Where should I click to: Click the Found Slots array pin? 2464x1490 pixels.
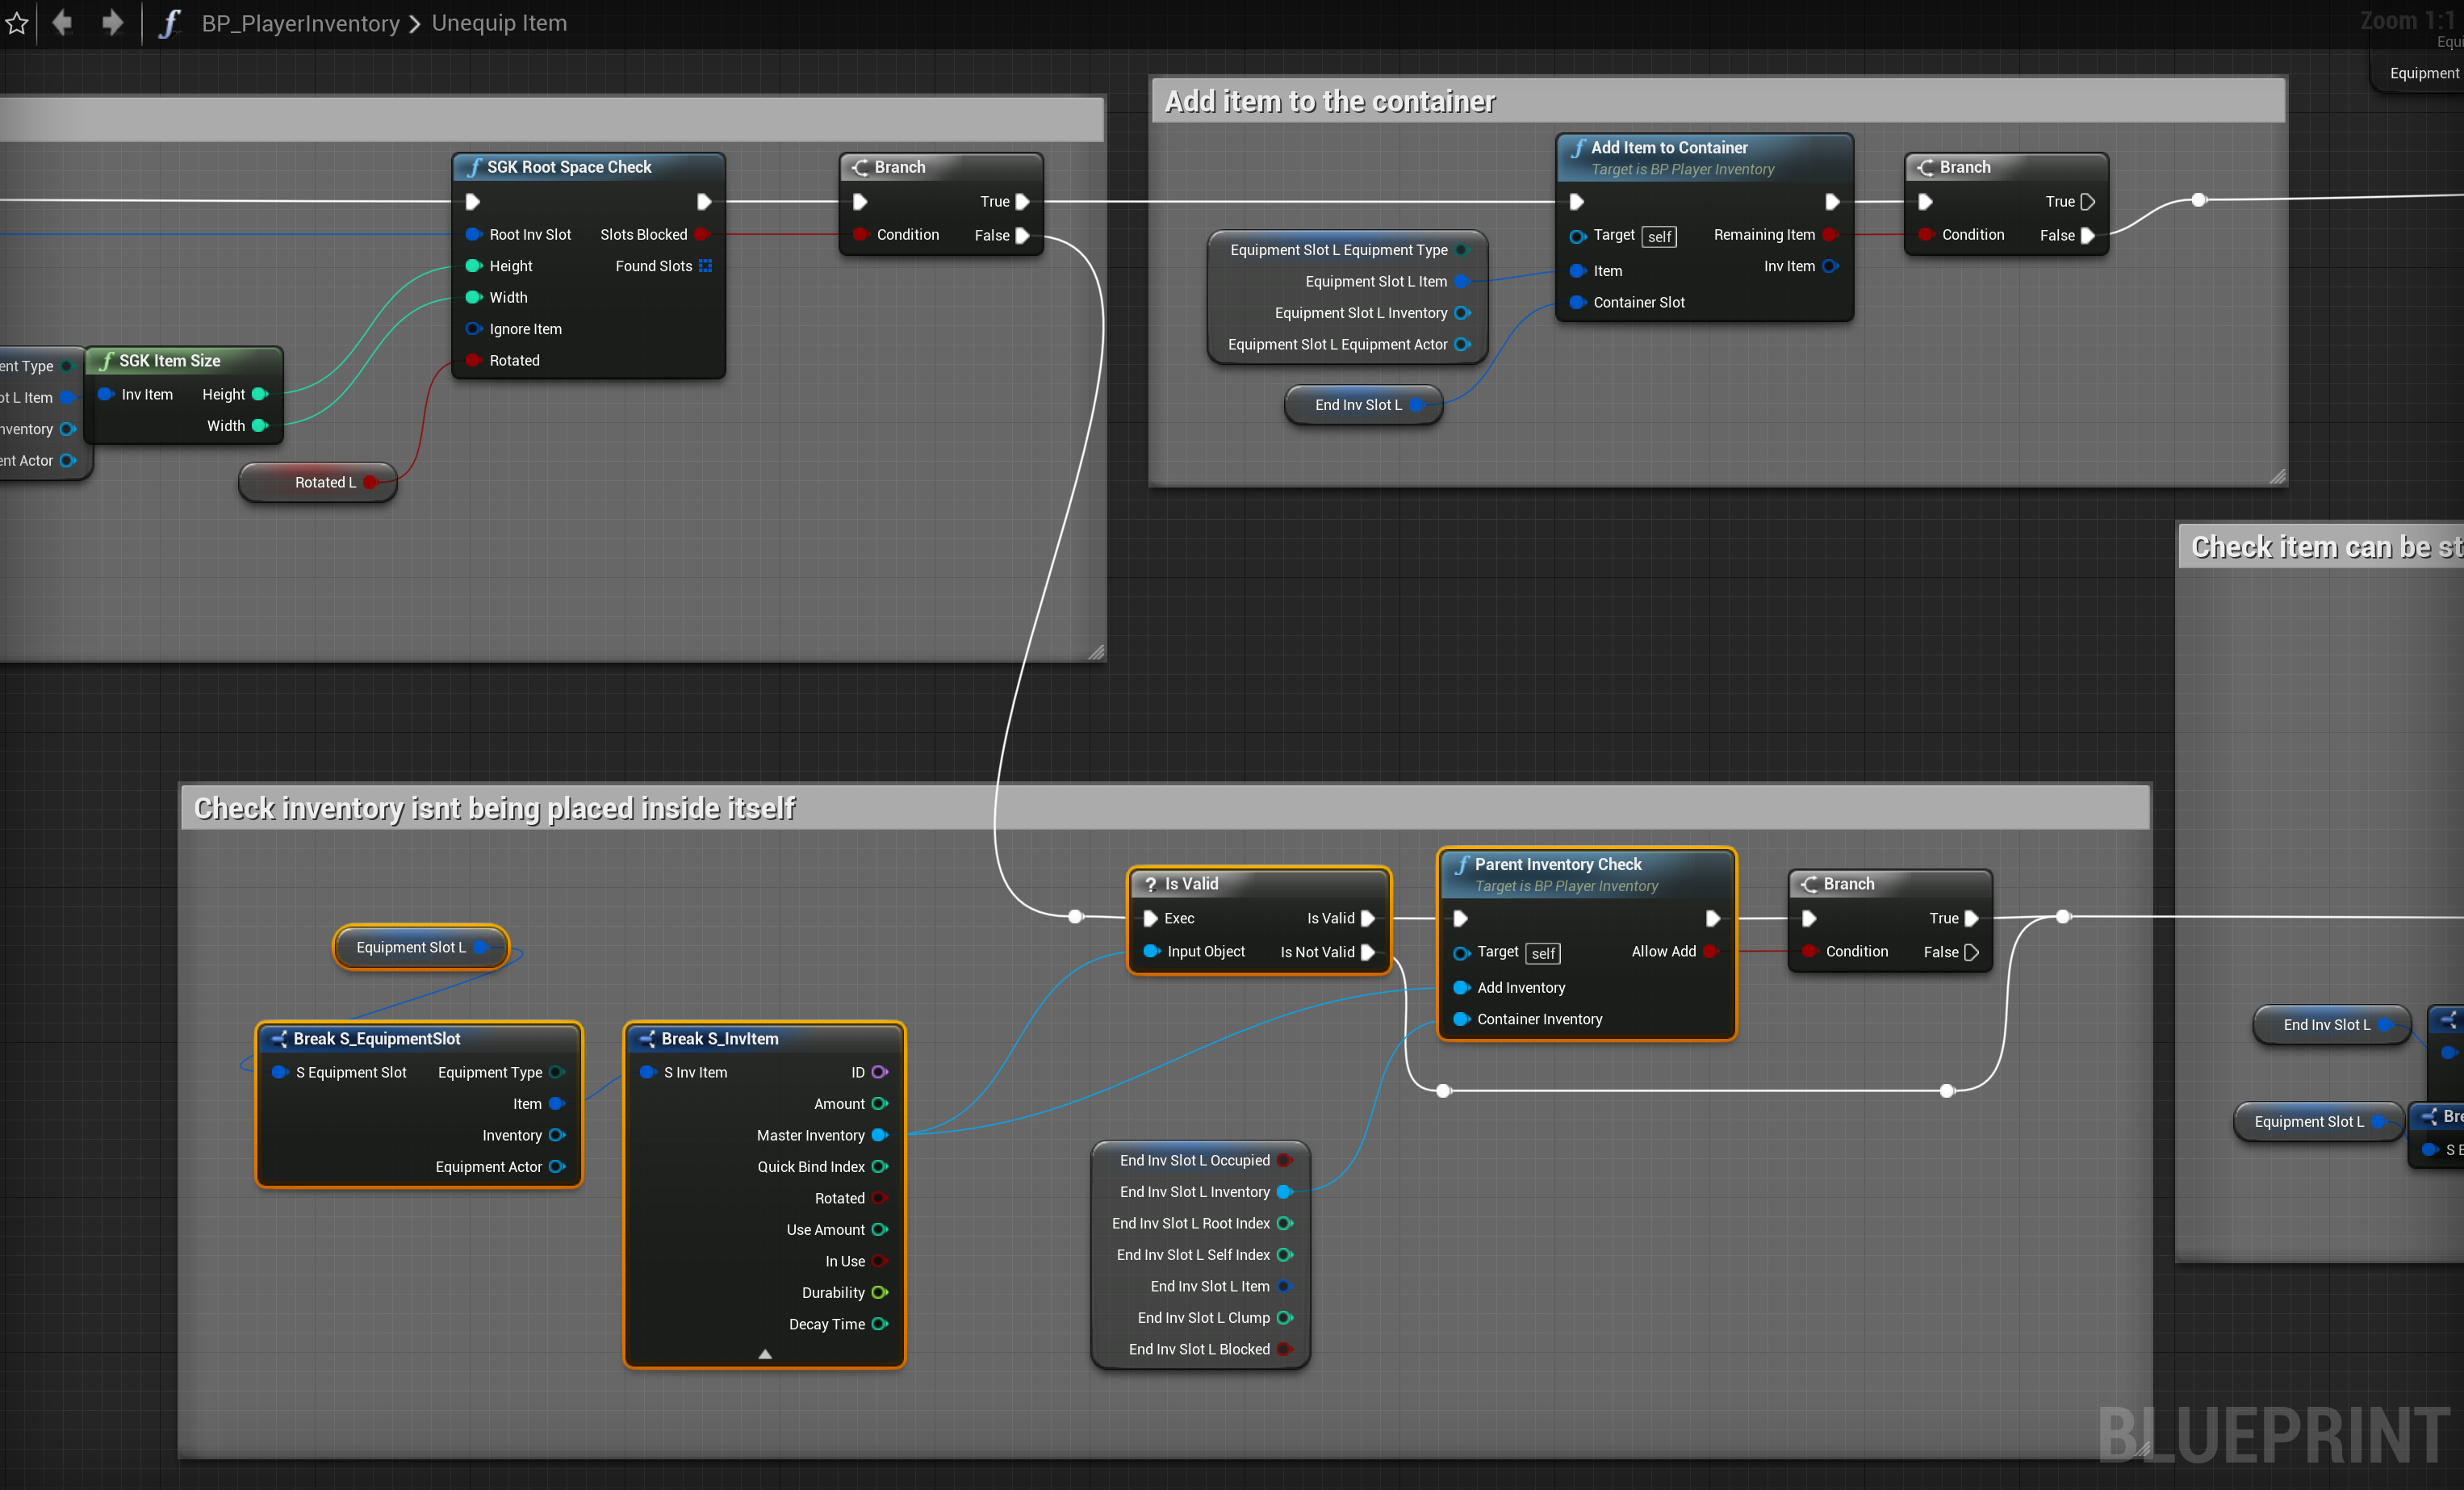(x=705, y=266)
